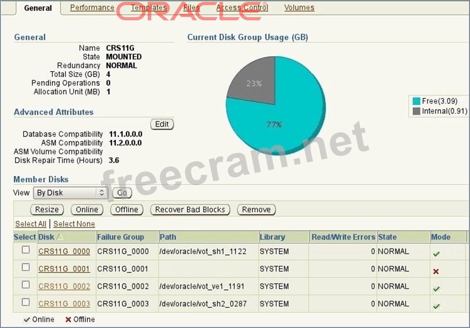Click the Name value CRS11G

120,48
